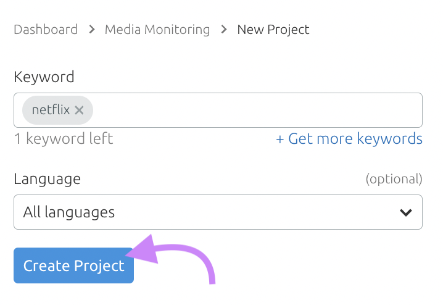This screenshot has width=443, height=305.
Task: Go to Dashboard breadcrumb
Action: coord(46,29)
